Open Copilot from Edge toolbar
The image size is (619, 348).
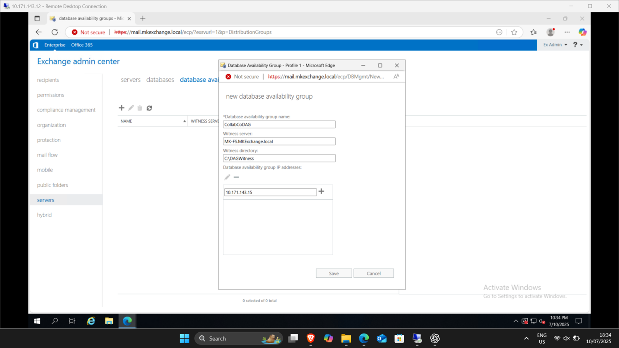(583, 32)
